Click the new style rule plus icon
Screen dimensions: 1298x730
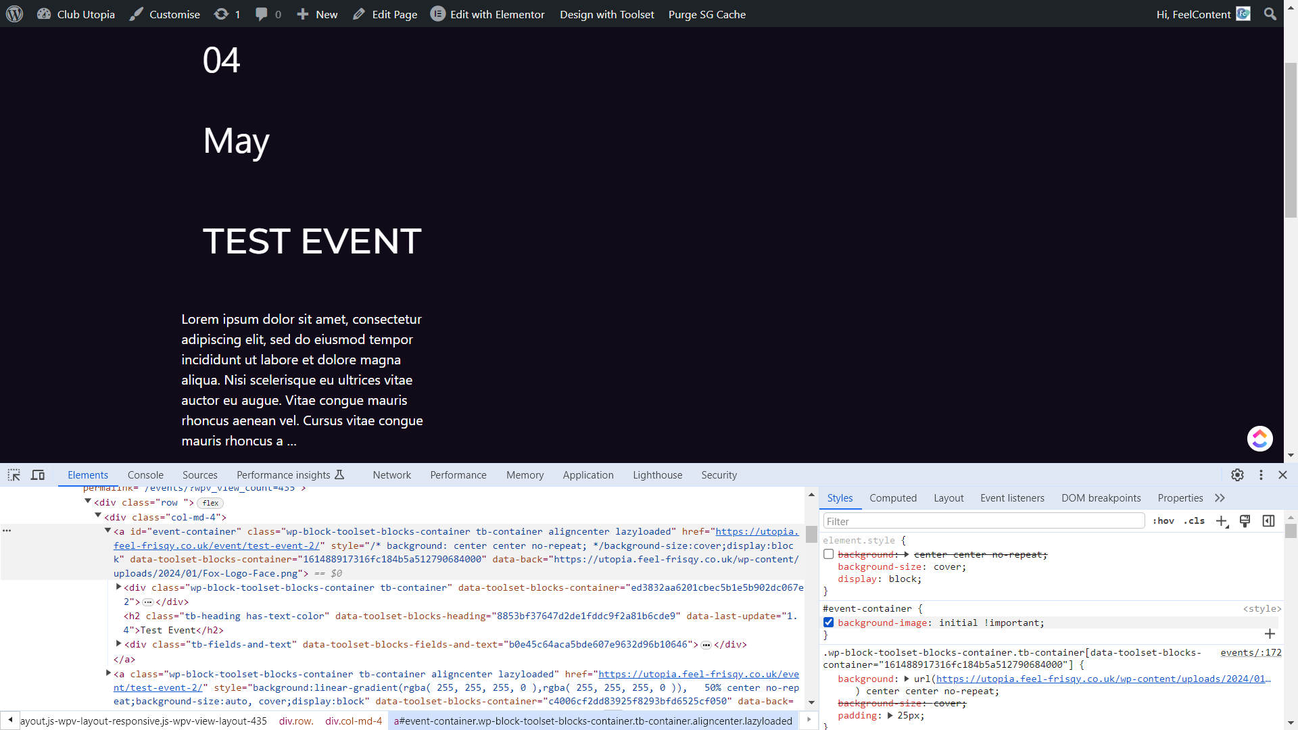pyautogui.click(x=1222, y=521)
